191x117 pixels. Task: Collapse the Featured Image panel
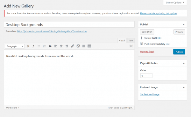184,87
